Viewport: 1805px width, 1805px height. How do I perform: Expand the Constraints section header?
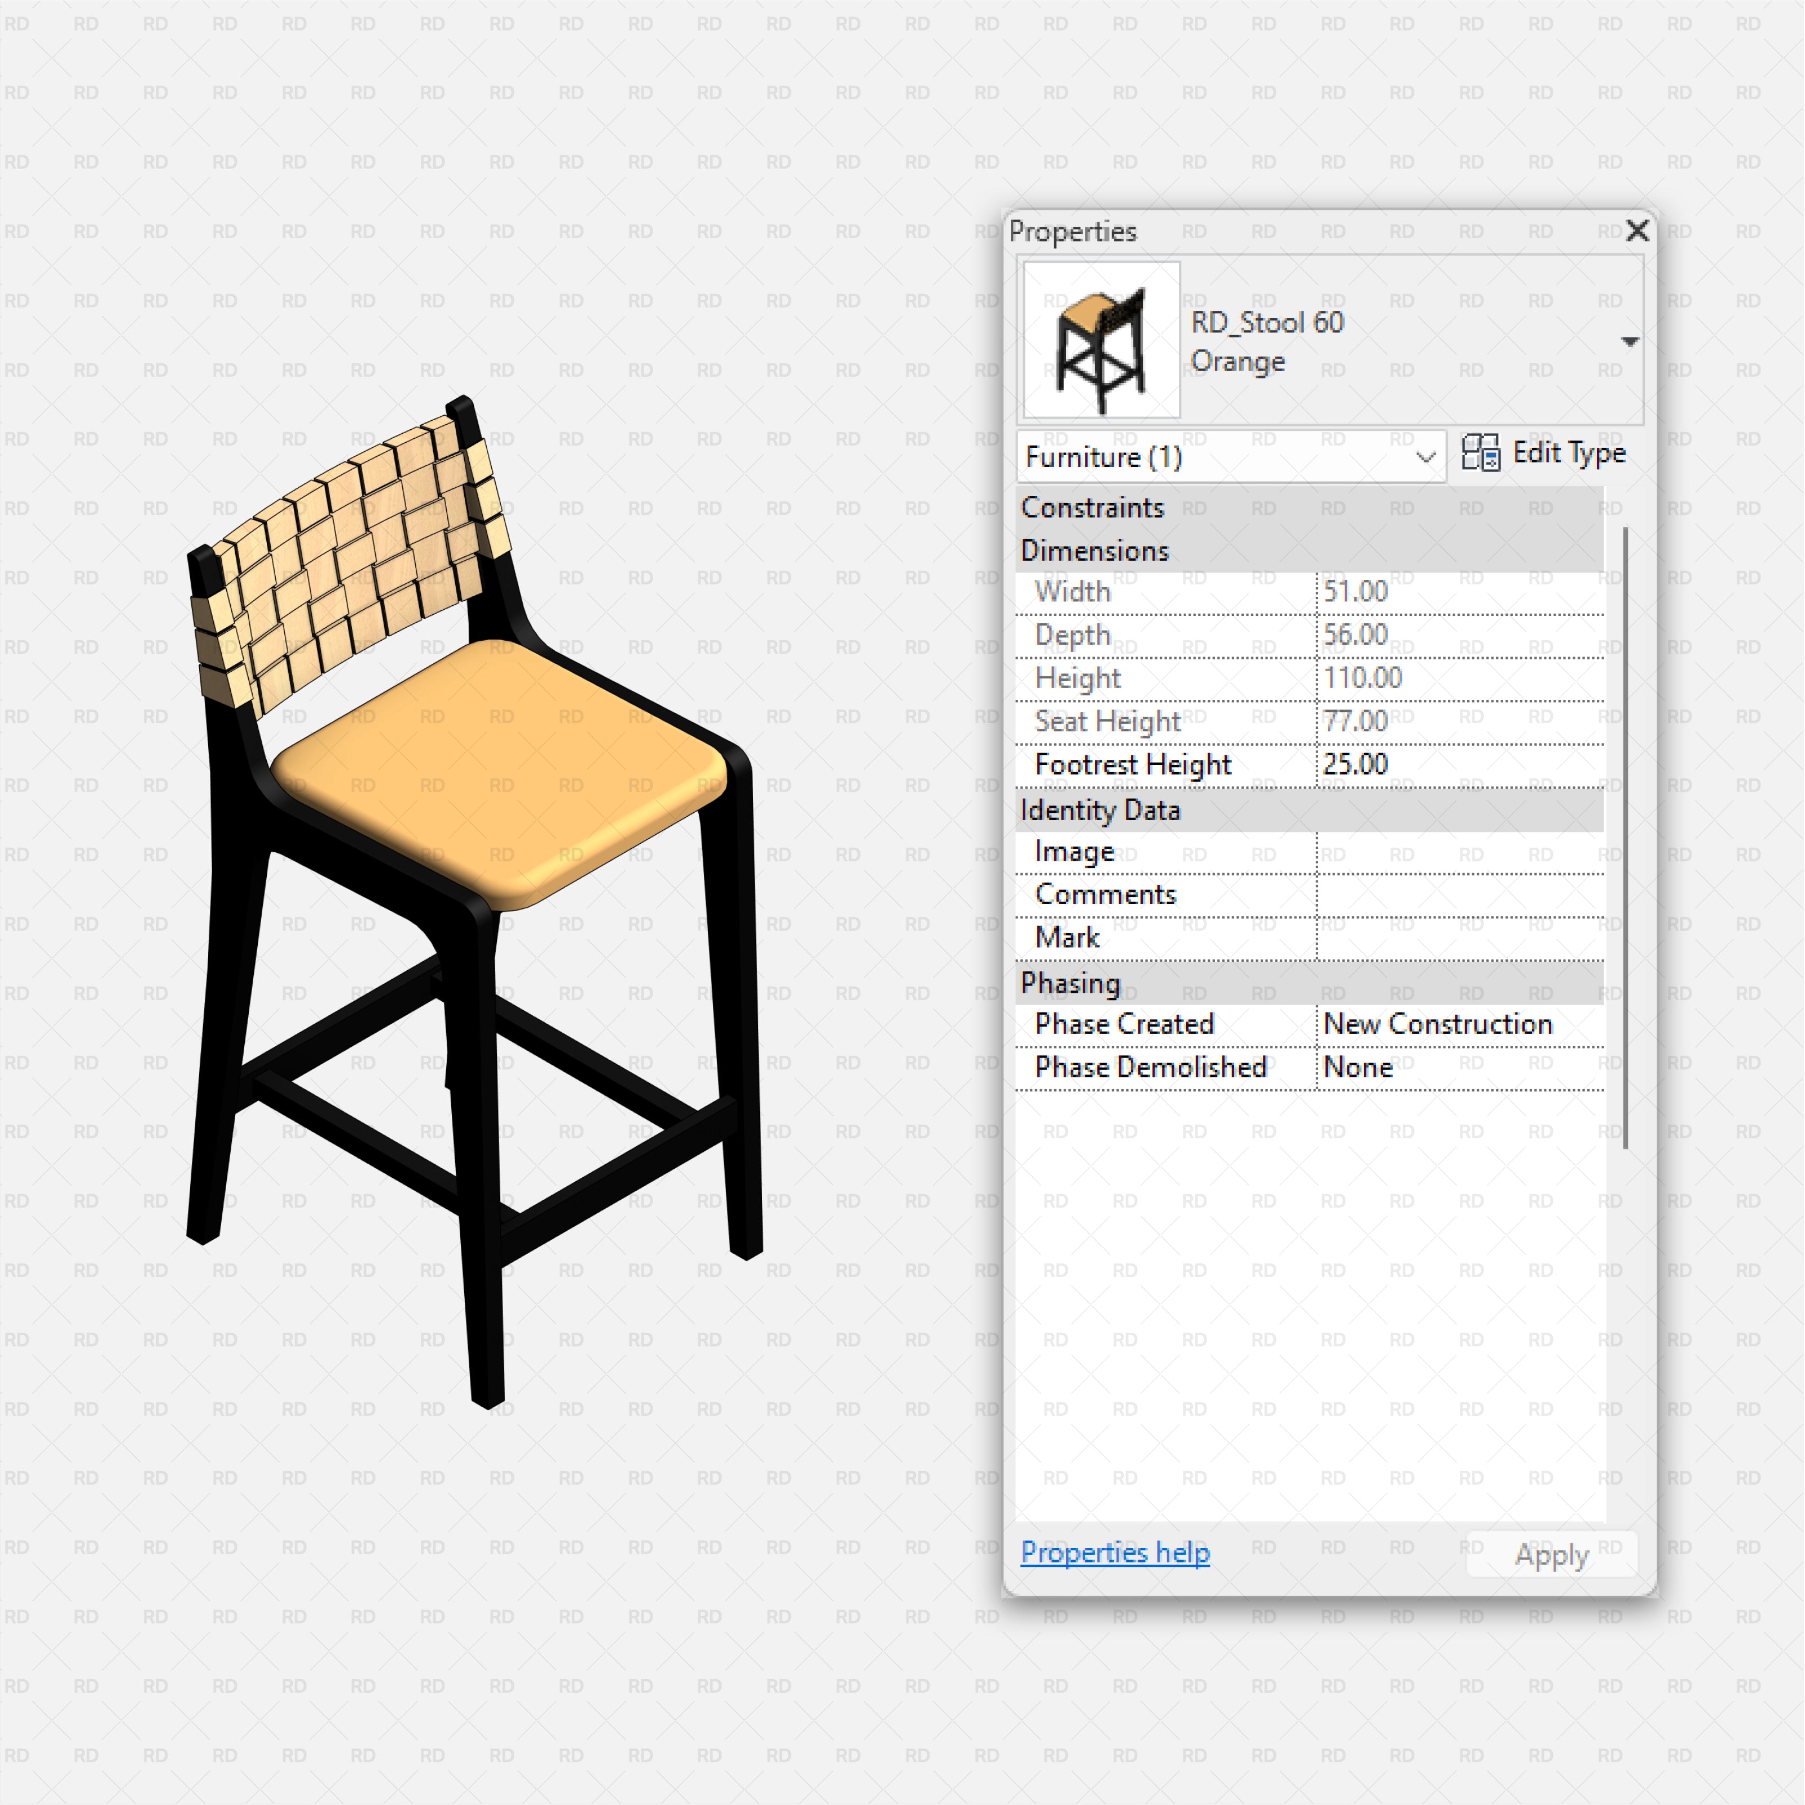[x=1093, y=507]
